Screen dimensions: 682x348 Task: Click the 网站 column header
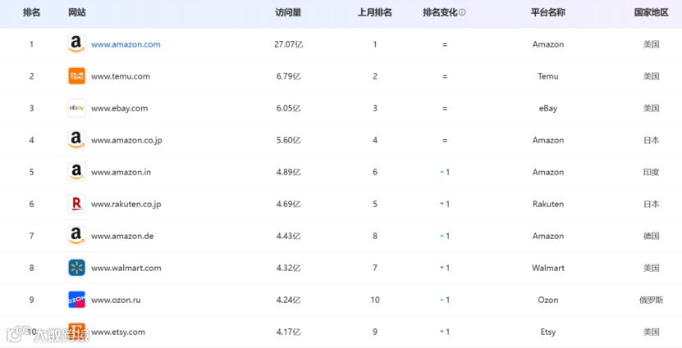76,12
